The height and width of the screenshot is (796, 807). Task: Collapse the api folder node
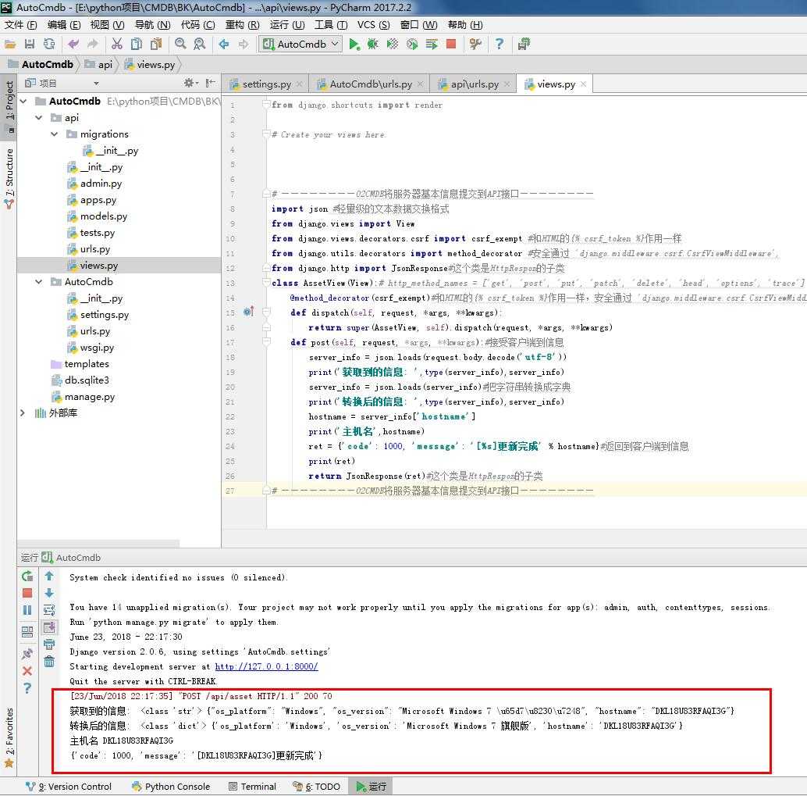pos(39,118)
